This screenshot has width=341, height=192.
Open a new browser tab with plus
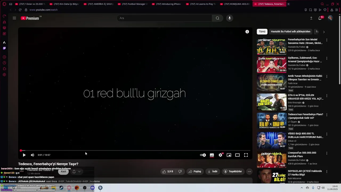289,4
